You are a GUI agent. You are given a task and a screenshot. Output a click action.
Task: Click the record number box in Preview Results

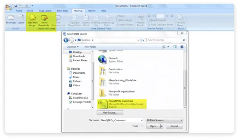160,16
